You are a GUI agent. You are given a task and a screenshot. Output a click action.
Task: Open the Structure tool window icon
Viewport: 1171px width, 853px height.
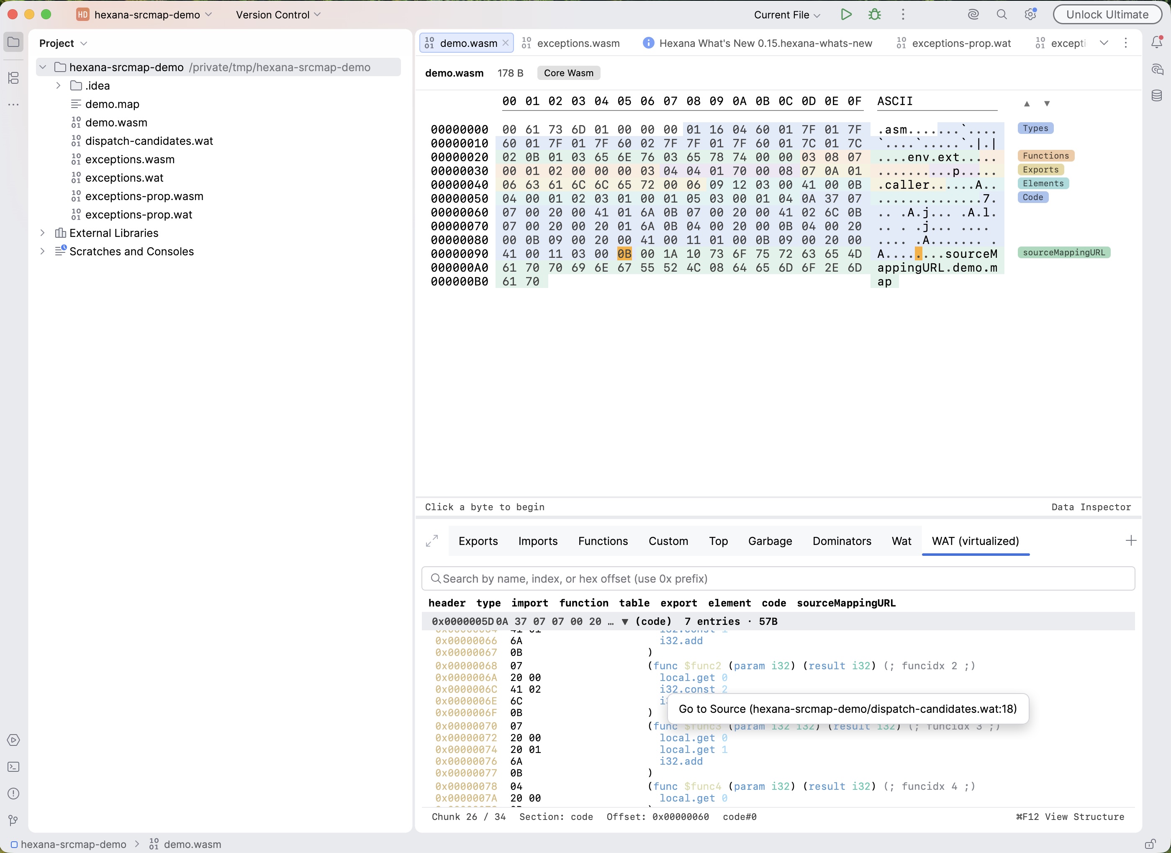click(13, 78)
